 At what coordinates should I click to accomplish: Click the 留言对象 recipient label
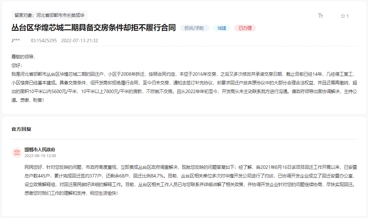[49, 15]
